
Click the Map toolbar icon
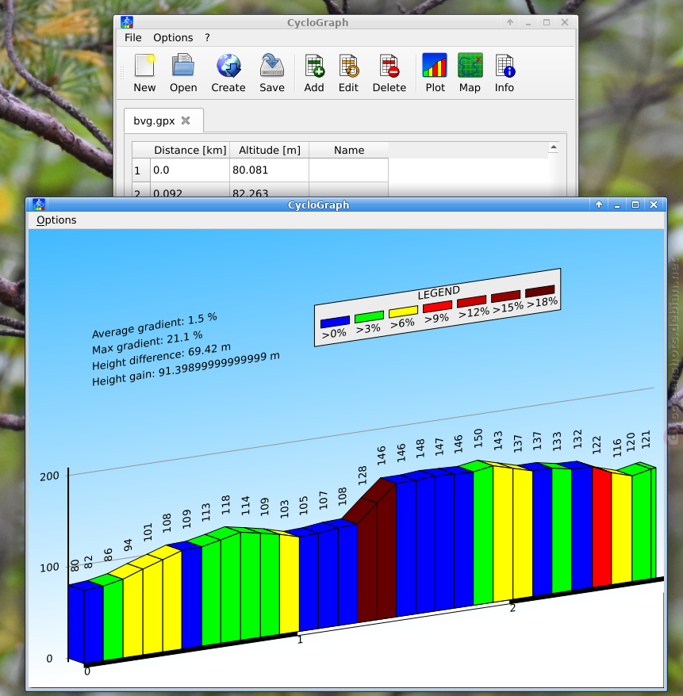pos(470,65)
